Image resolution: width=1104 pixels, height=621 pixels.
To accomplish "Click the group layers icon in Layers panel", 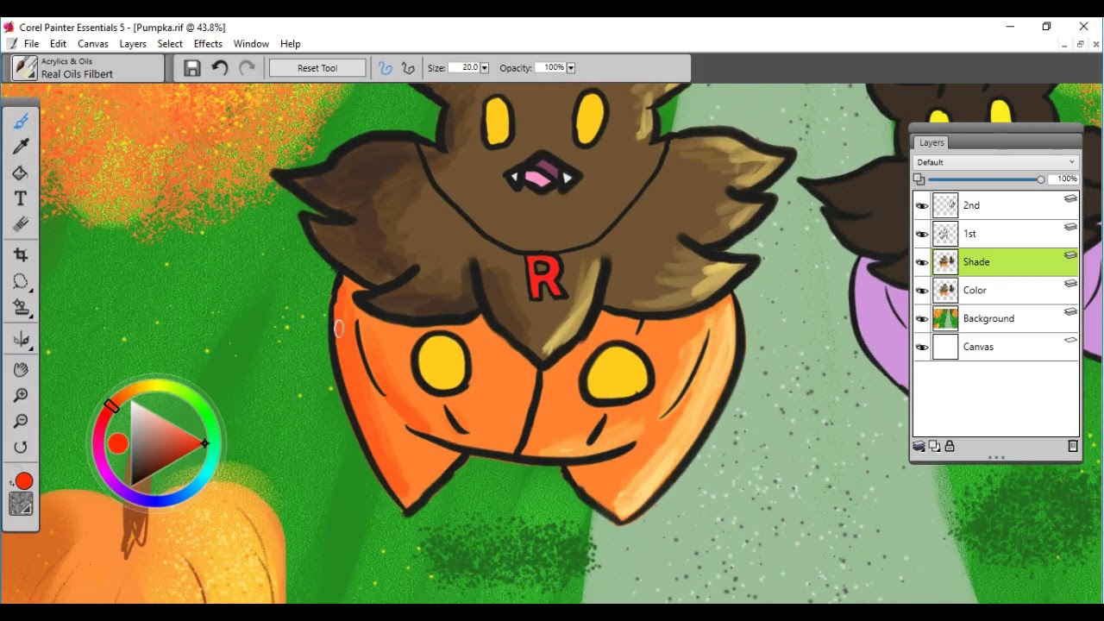I will pos(919,446).
